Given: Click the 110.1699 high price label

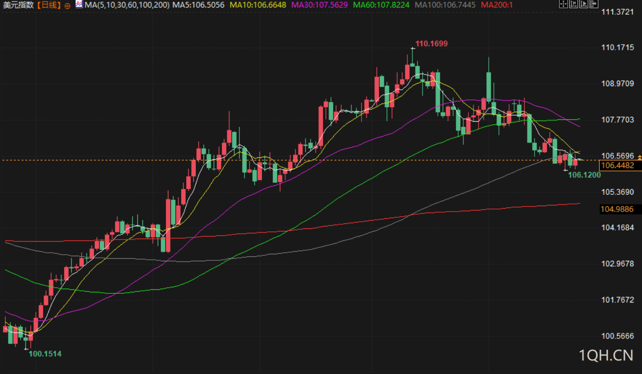Looking at the screenshot, I should (431, 44).
